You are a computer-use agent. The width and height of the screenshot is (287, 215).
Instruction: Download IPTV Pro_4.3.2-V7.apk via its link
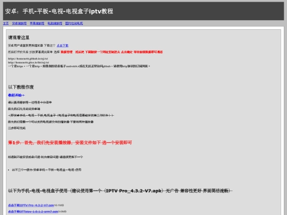(31, 205)
